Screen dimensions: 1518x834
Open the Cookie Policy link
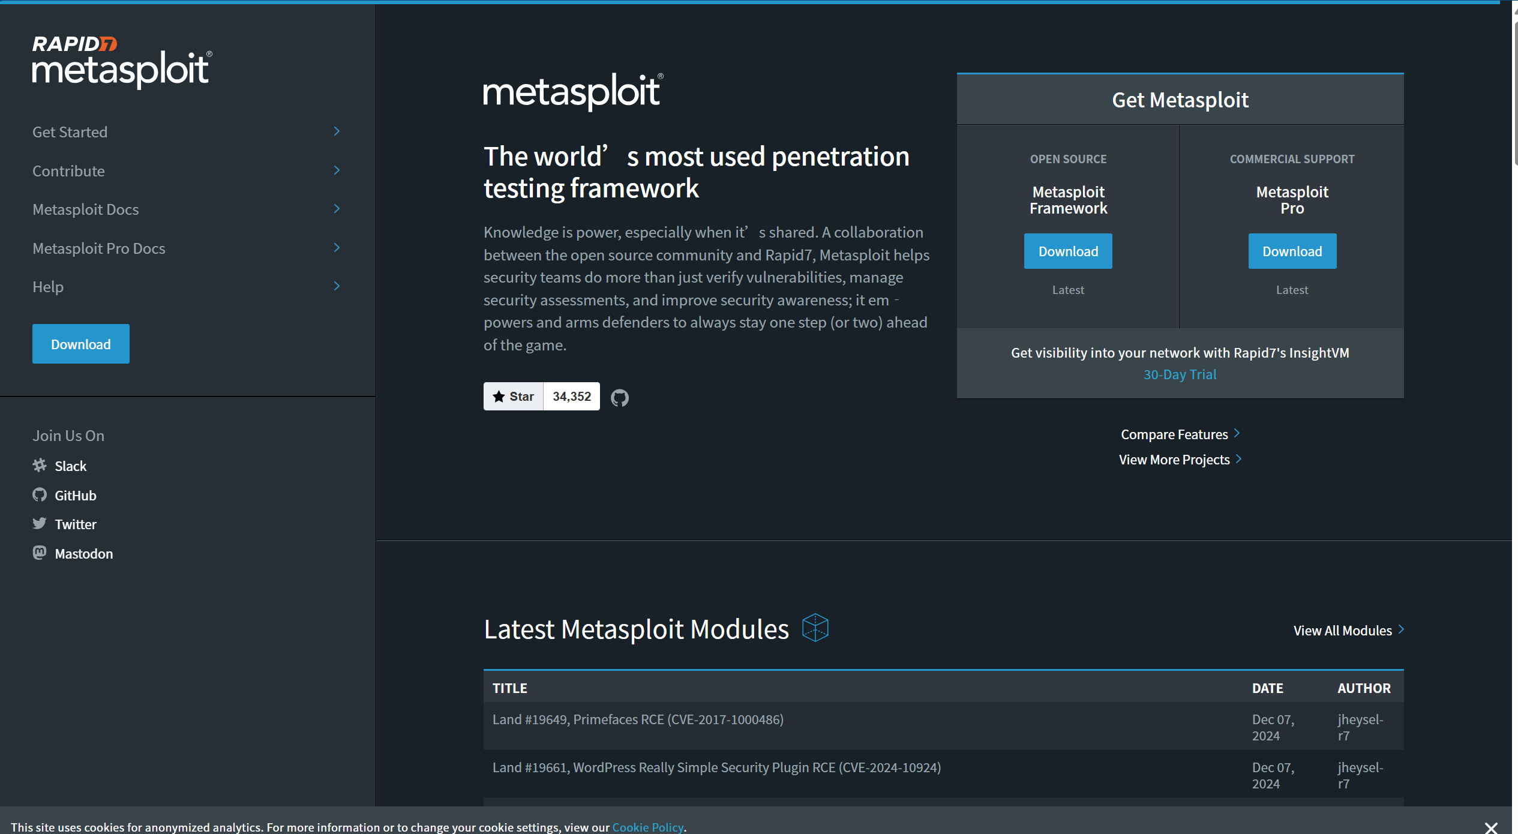[647, 827]
